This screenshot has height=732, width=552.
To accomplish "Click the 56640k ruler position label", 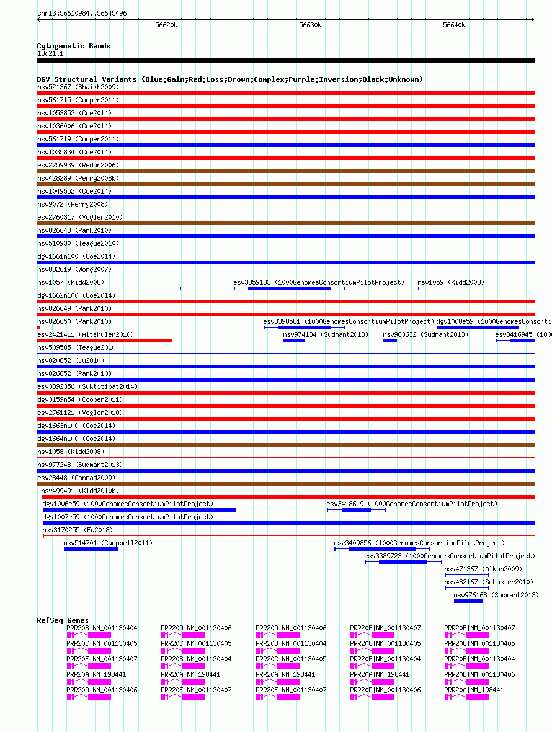I will tap(453, 25).
